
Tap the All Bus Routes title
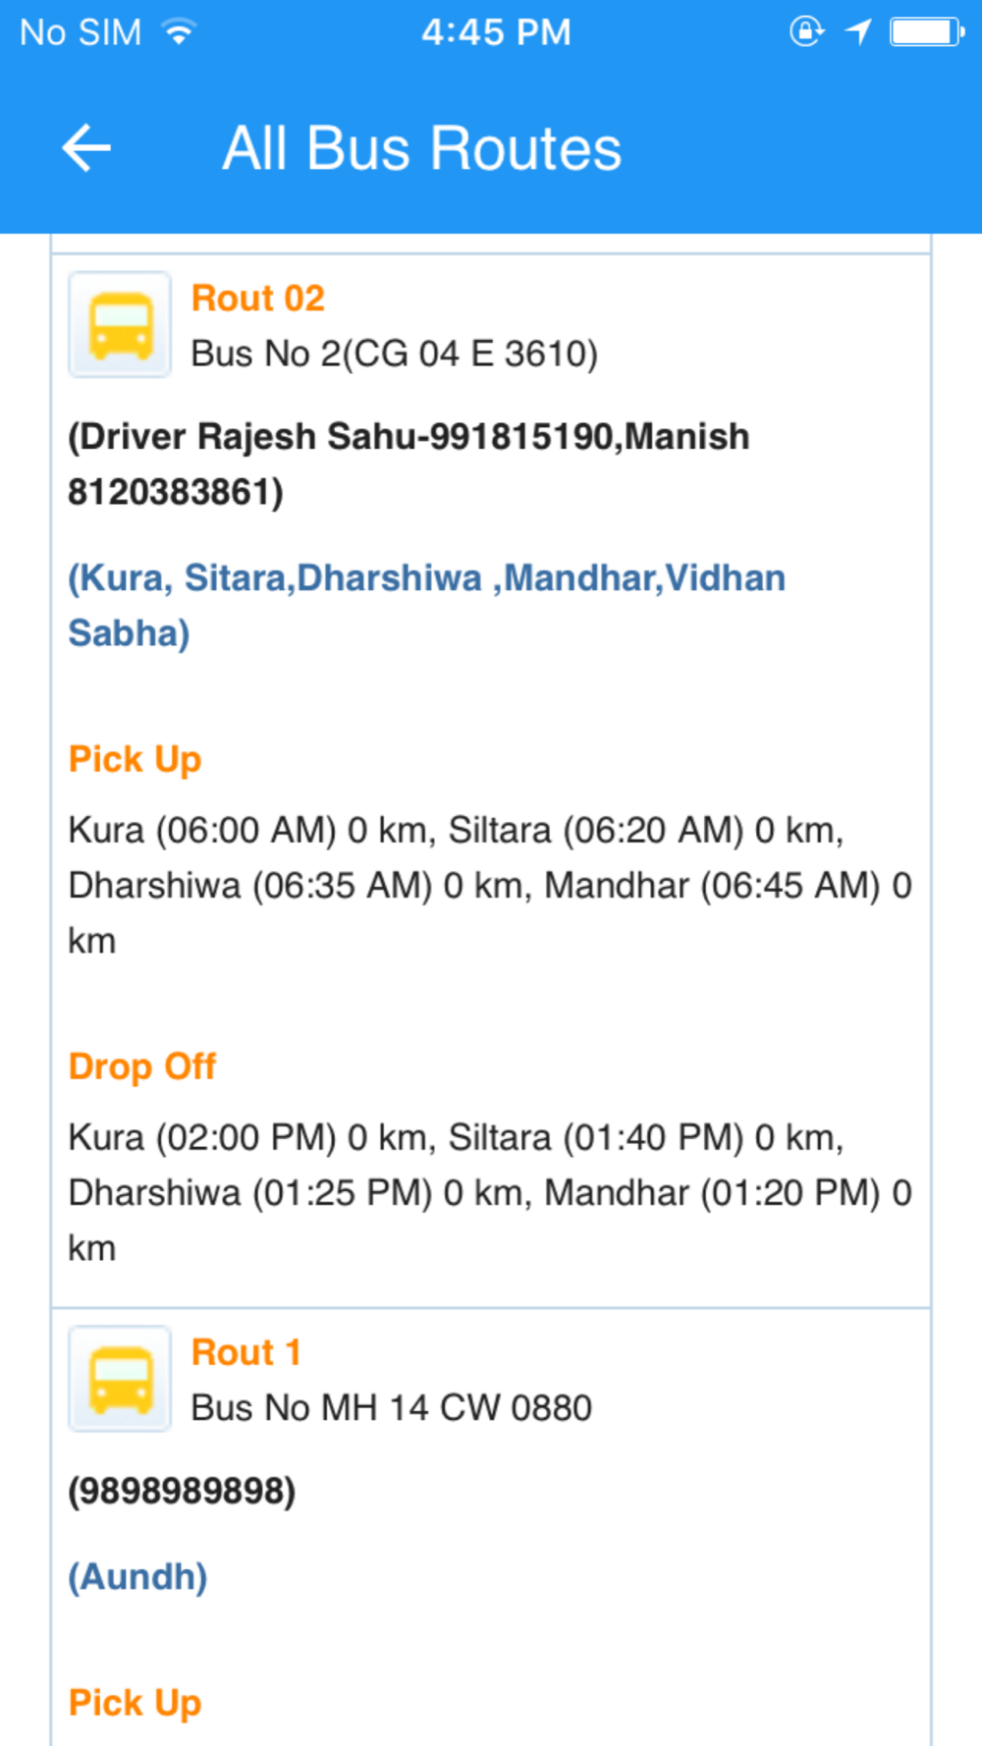coord(422,148)
